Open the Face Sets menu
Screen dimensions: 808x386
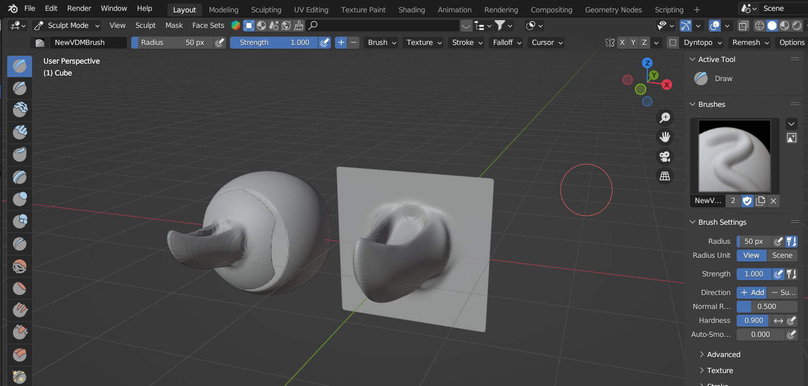[x=208, y=25]
